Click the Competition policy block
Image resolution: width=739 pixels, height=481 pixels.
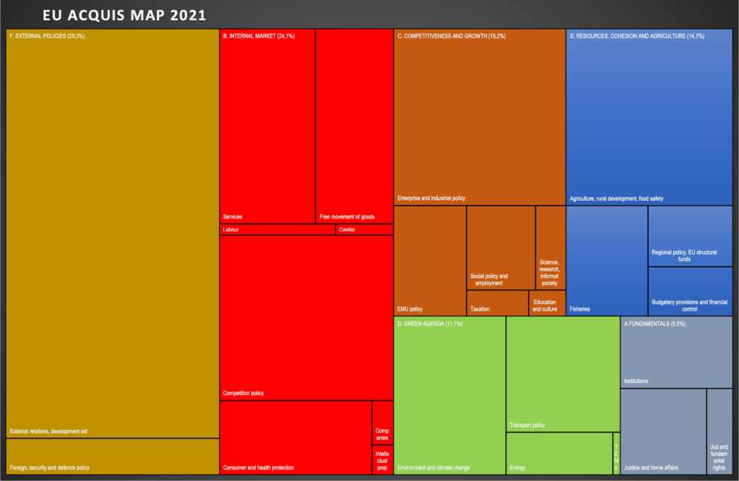tap(306, 317)
